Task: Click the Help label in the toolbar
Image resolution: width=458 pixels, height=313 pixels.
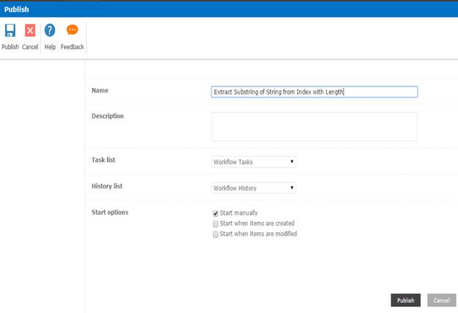Action: click(50, 47)
